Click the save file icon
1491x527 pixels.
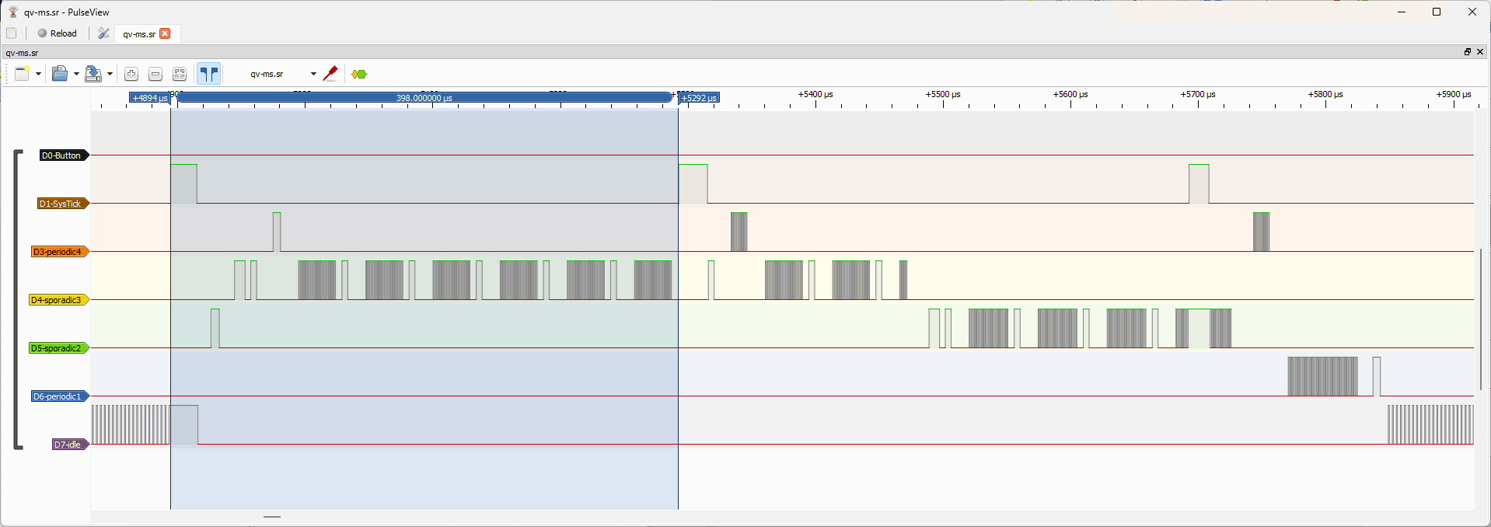click(x=93, y=74)
